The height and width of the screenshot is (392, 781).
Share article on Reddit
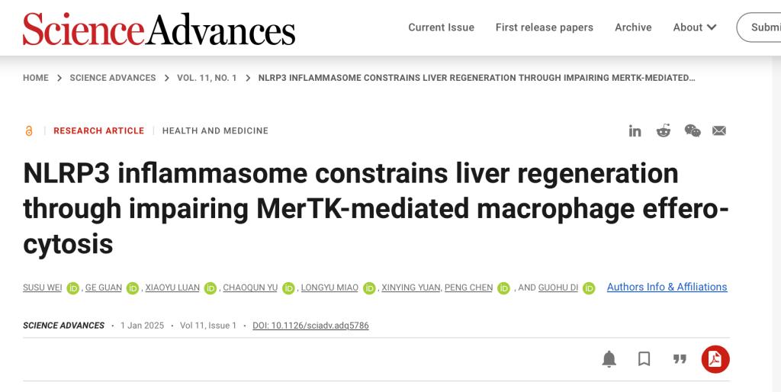coord(664,131)
